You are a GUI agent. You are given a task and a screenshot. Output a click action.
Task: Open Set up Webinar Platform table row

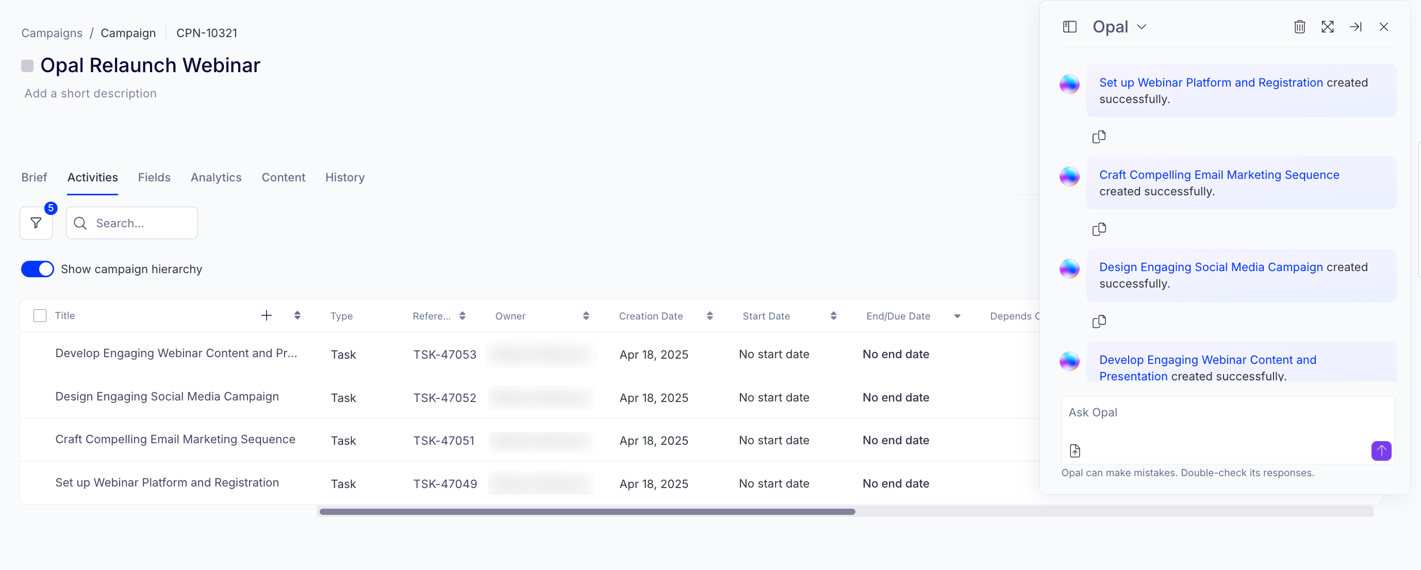pyautogui.click(x=167, y=483)
